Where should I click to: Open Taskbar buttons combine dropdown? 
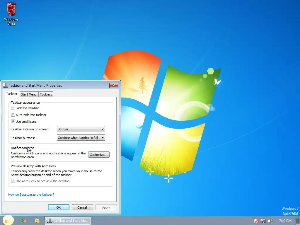click(x=81, y=138)
